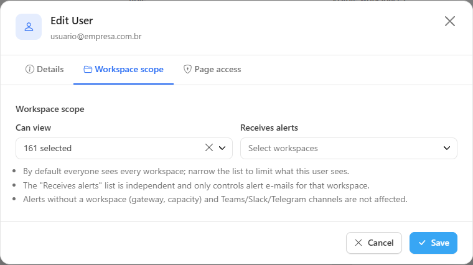Click the note about default workspace visibility
The height and width of the screenshot is (265, 473).
point(186,171)
